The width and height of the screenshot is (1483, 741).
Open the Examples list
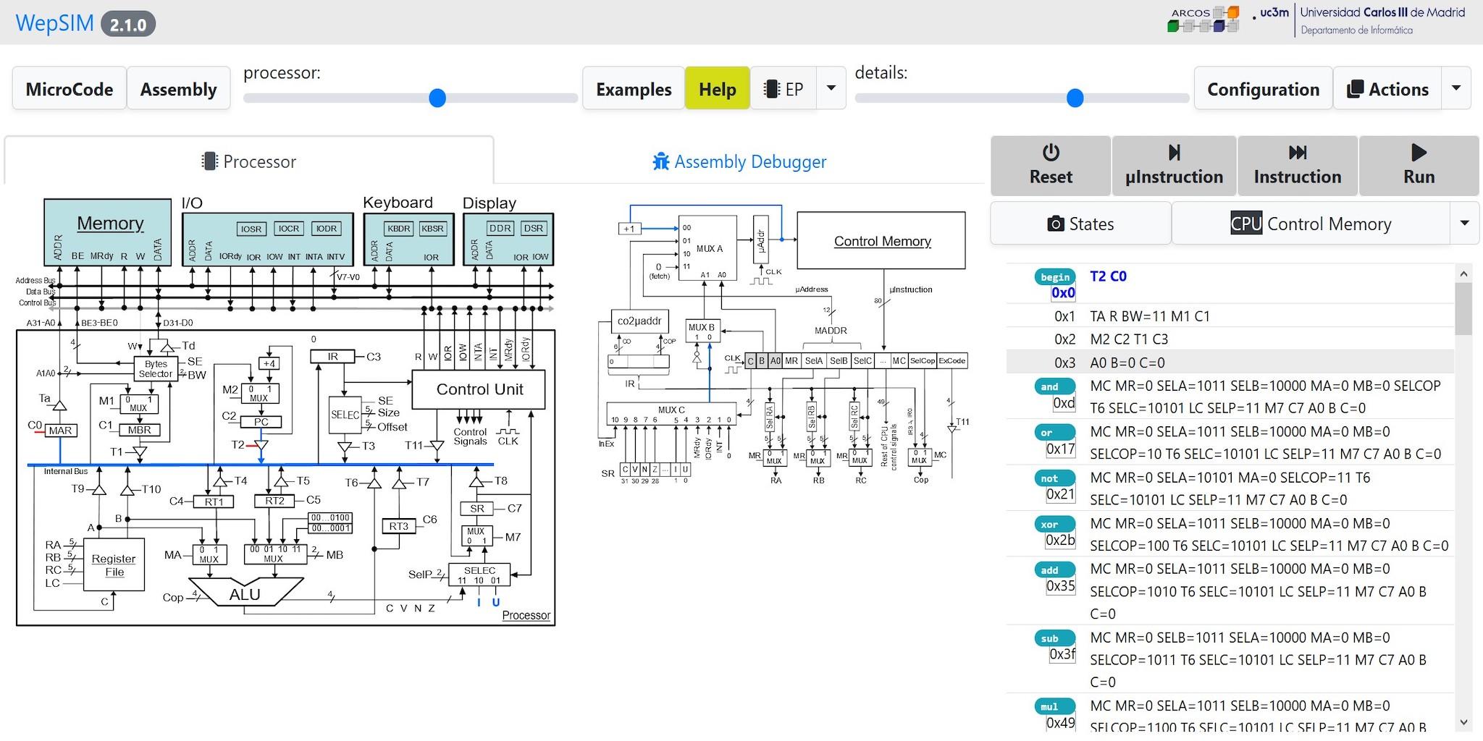pos(634,89)
